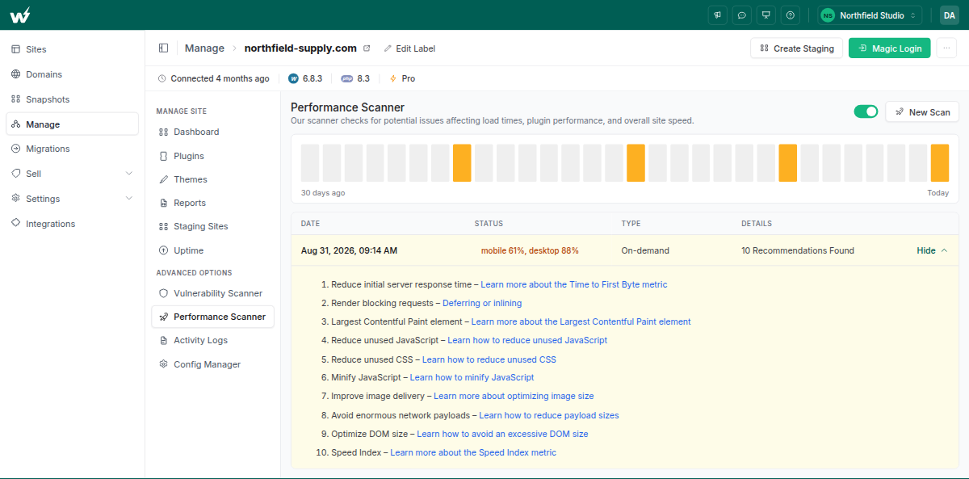Viewport: 969px width, 479px height.
Task: Click the scan date Aug 31, 2026, 09:14 AM
Action: [349, 250]
